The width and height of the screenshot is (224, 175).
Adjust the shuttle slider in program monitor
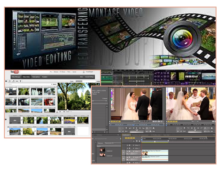(x=194, y=130)
